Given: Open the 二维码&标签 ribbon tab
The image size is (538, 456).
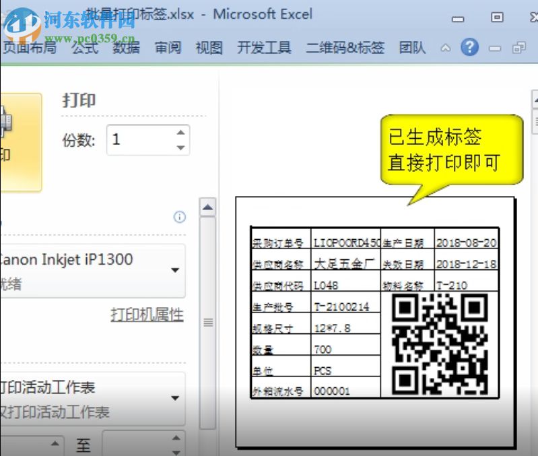Looking at the screenshot, I should click(345, 48).
